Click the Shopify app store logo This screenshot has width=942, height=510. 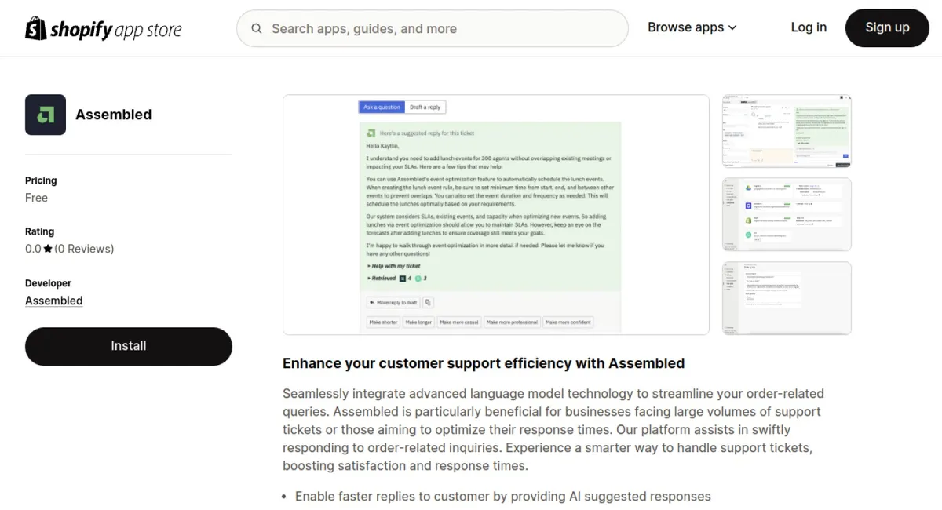pos(104,28)
